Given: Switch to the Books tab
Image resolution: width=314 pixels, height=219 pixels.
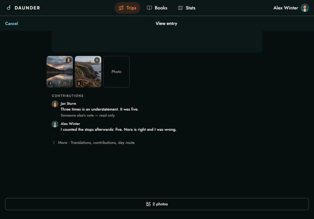Looking at the screenshot, I should (x=157, y=8).
